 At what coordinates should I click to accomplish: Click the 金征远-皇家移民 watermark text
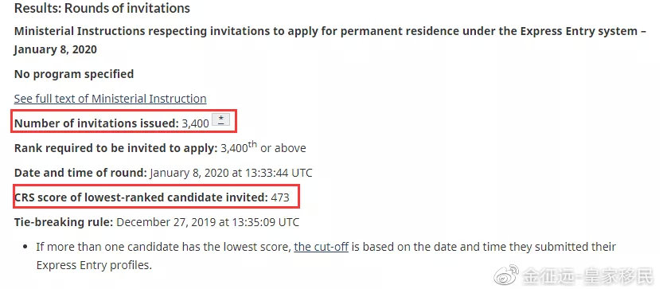pyautogui.click(x=587, y=277)
